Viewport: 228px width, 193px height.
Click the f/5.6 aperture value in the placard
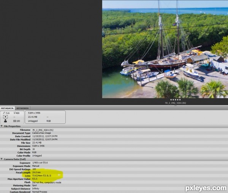[x=6, y=113]
